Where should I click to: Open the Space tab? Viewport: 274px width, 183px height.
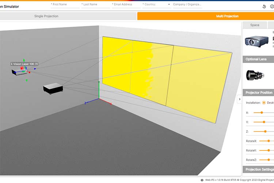255,25
